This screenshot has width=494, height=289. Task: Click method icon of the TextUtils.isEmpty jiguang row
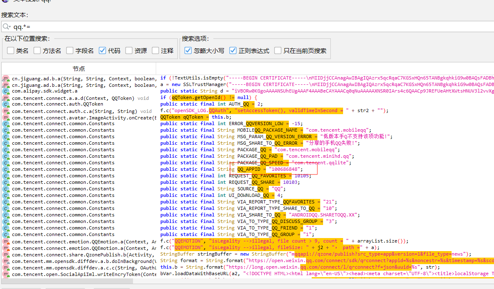pos(6,78)
